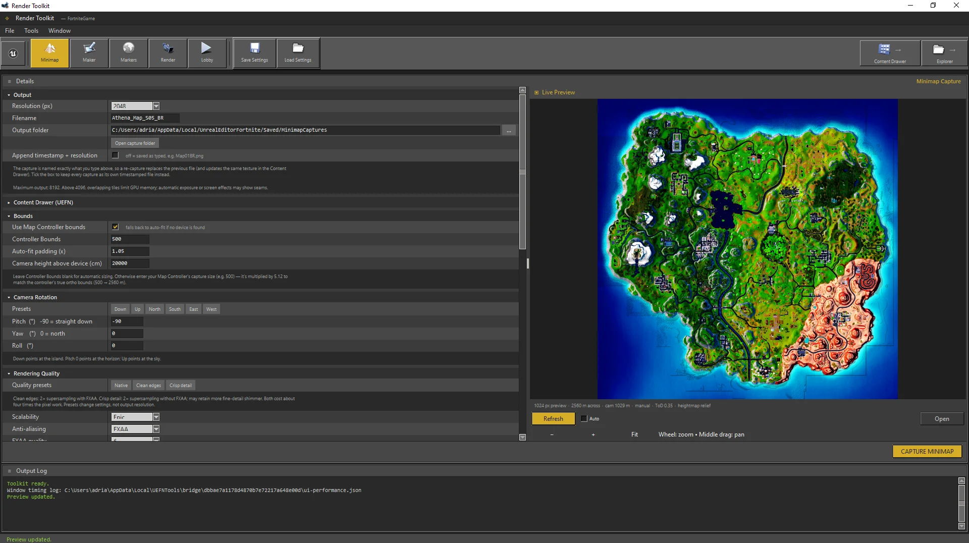The height and width of the screenshot is (543, 969).
Task: Click the Details panel menu icon
Action: click(9, 81)
